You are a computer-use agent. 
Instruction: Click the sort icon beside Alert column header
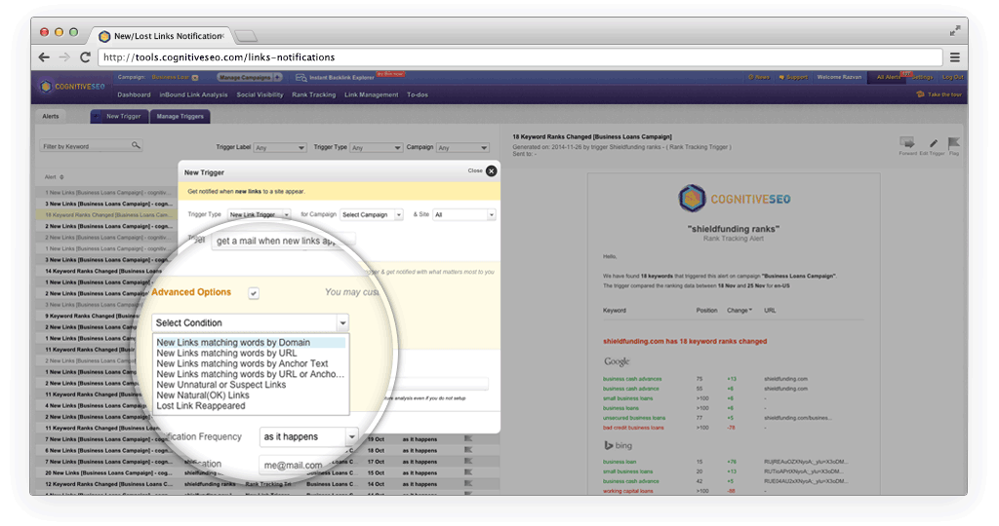(61, 177)
